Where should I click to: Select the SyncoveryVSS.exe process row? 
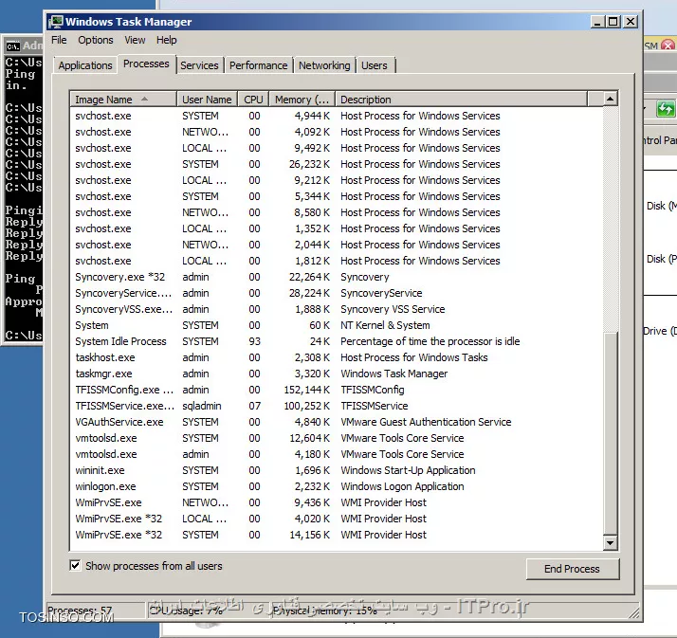click(x=336, y=309)
